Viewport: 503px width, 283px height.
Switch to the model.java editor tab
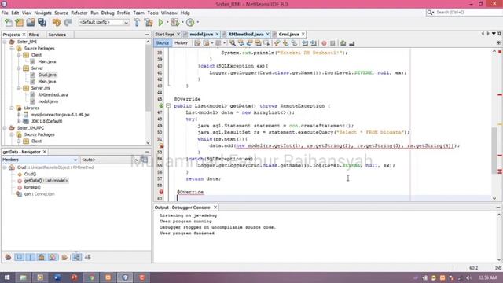tap(201, 34)
